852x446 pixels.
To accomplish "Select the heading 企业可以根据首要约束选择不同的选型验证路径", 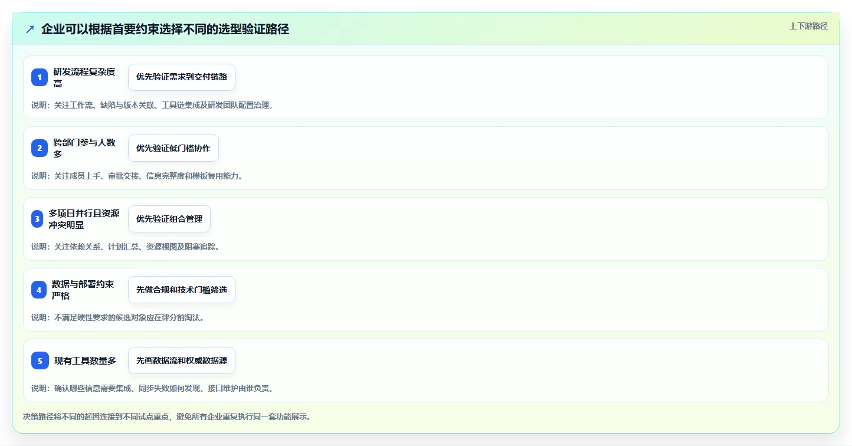I will [165, 29].
